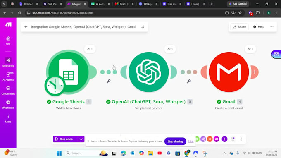Open the Windows Start menu
Screen dimensions: 281x158
pos(59,153)
